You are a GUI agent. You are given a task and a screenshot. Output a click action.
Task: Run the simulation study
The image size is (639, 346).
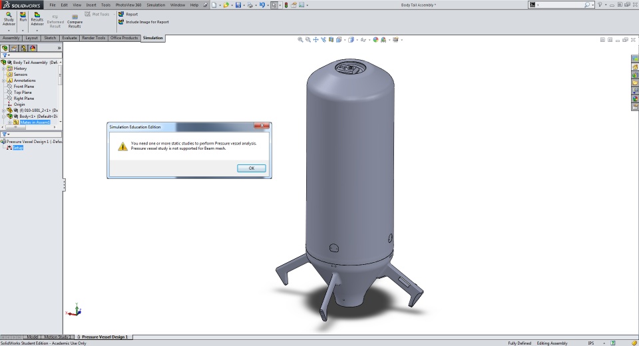pyautogui.click(x=23, y=15)
